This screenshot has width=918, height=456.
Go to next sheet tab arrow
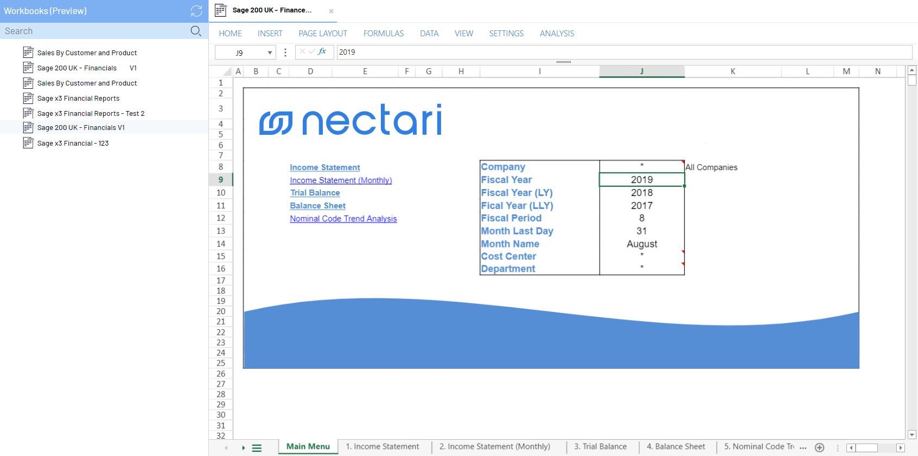(244, 448)
